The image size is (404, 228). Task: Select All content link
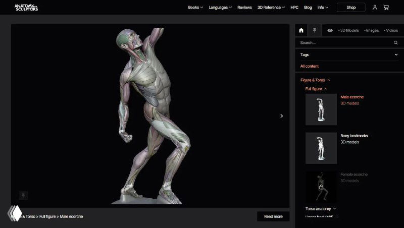point(310,66)
